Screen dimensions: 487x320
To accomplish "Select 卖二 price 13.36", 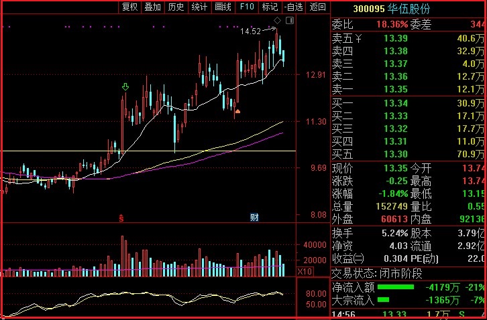I will coord(396,76).
